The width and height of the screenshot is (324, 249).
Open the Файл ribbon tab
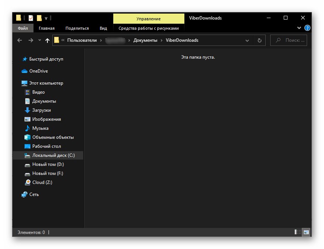(x=23, y=28)
